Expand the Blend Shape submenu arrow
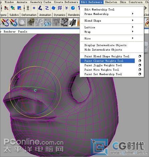This screenshot has width=149, height=157. (133, 20)
